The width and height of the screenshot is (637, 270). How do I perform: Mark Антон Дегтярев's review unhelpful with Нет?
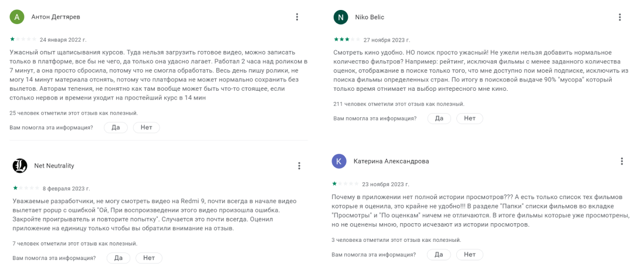click(146, 127)
